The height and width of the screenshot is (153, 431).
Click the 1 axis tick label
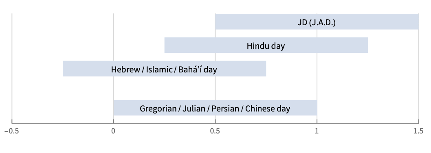[317, 131]
